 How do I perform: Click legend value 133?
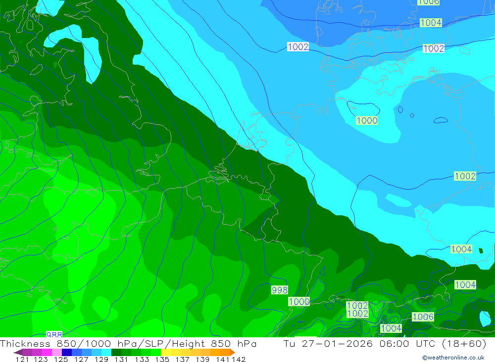click(x=142, y=359)
